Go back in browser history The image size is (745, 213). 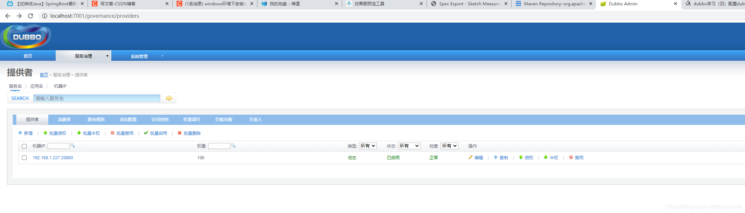click(x=8, y=16)
